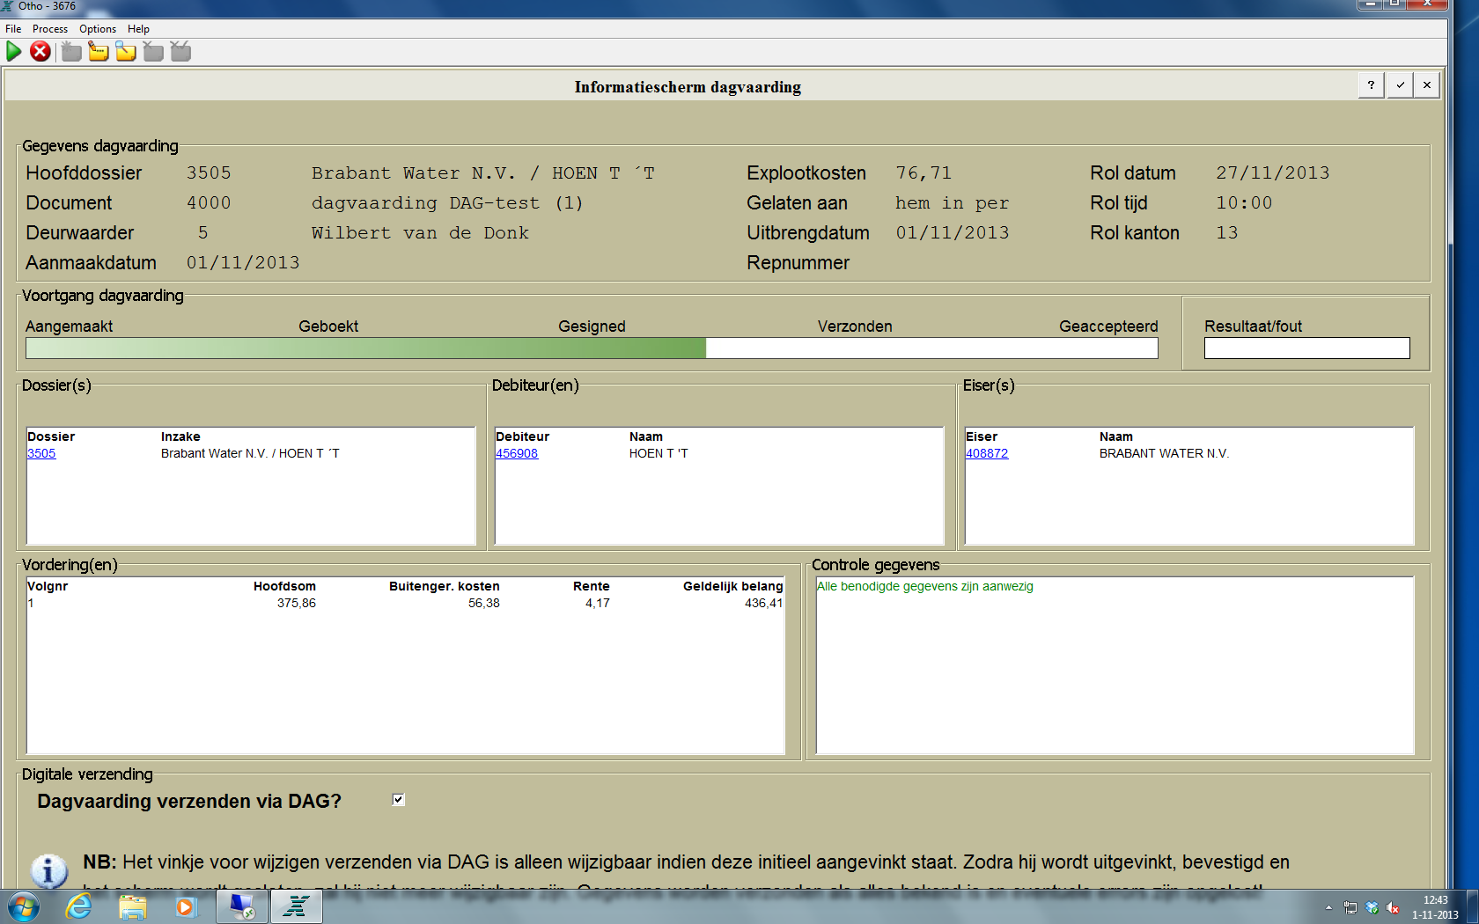
Task: Close the Informatiescherm dagvaarding panel with X
Action: pos(1427,85)
